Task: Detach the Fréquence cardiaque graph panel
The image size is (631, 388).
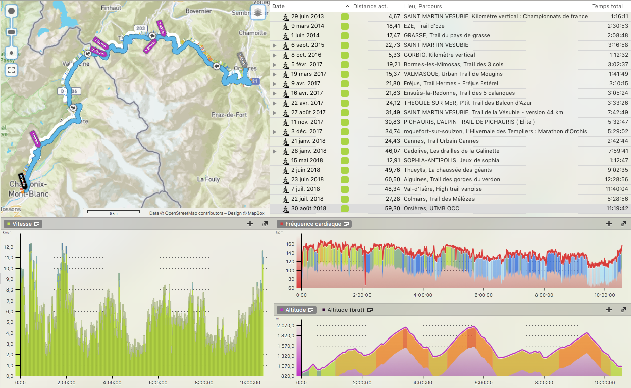Action: 623,224
